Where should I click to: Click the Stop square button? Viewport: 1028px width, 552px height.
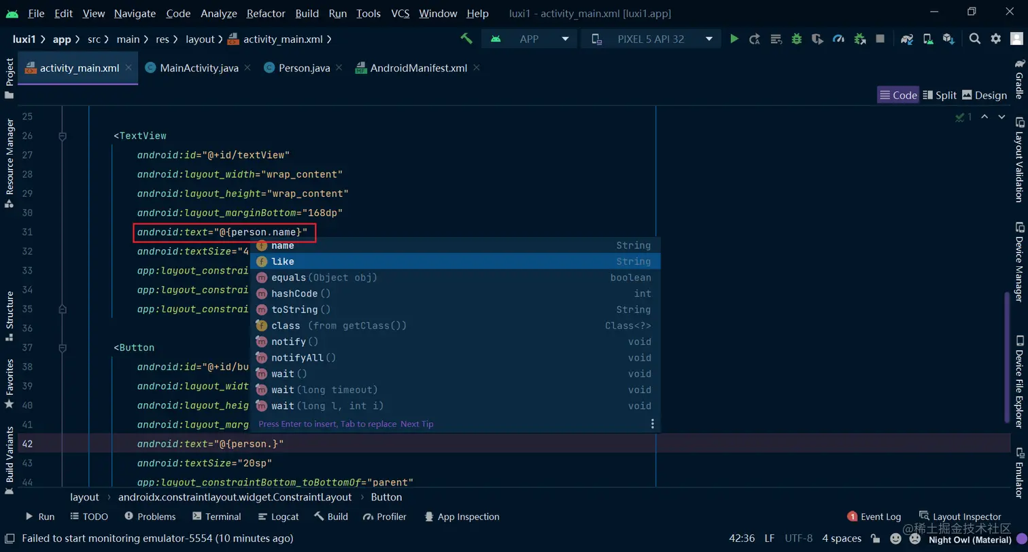[880, 39]
